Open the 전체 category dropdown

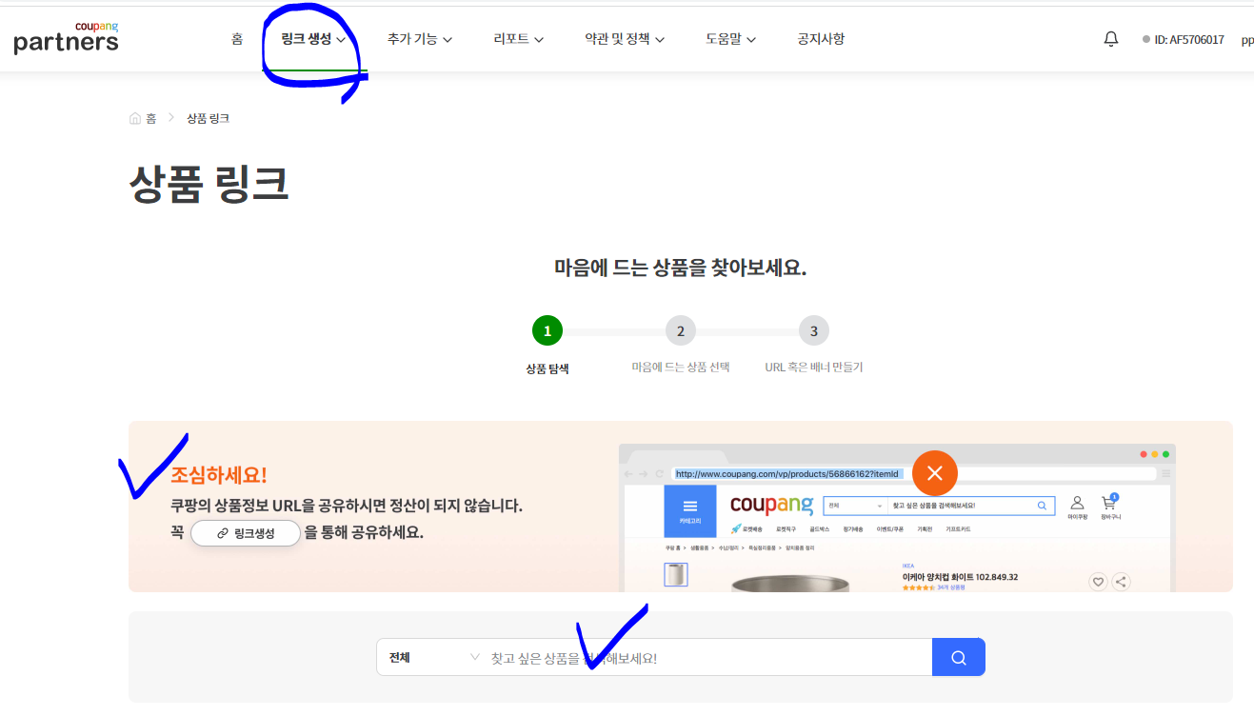434,657
